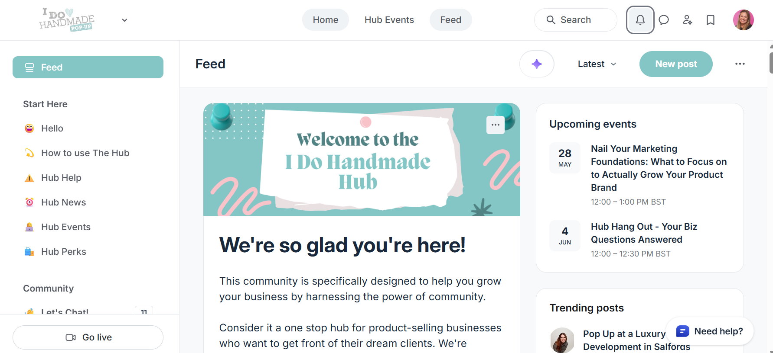773x353 pixels.
Task: Open welcome banner options menu
Action: (x=496, y=125)
